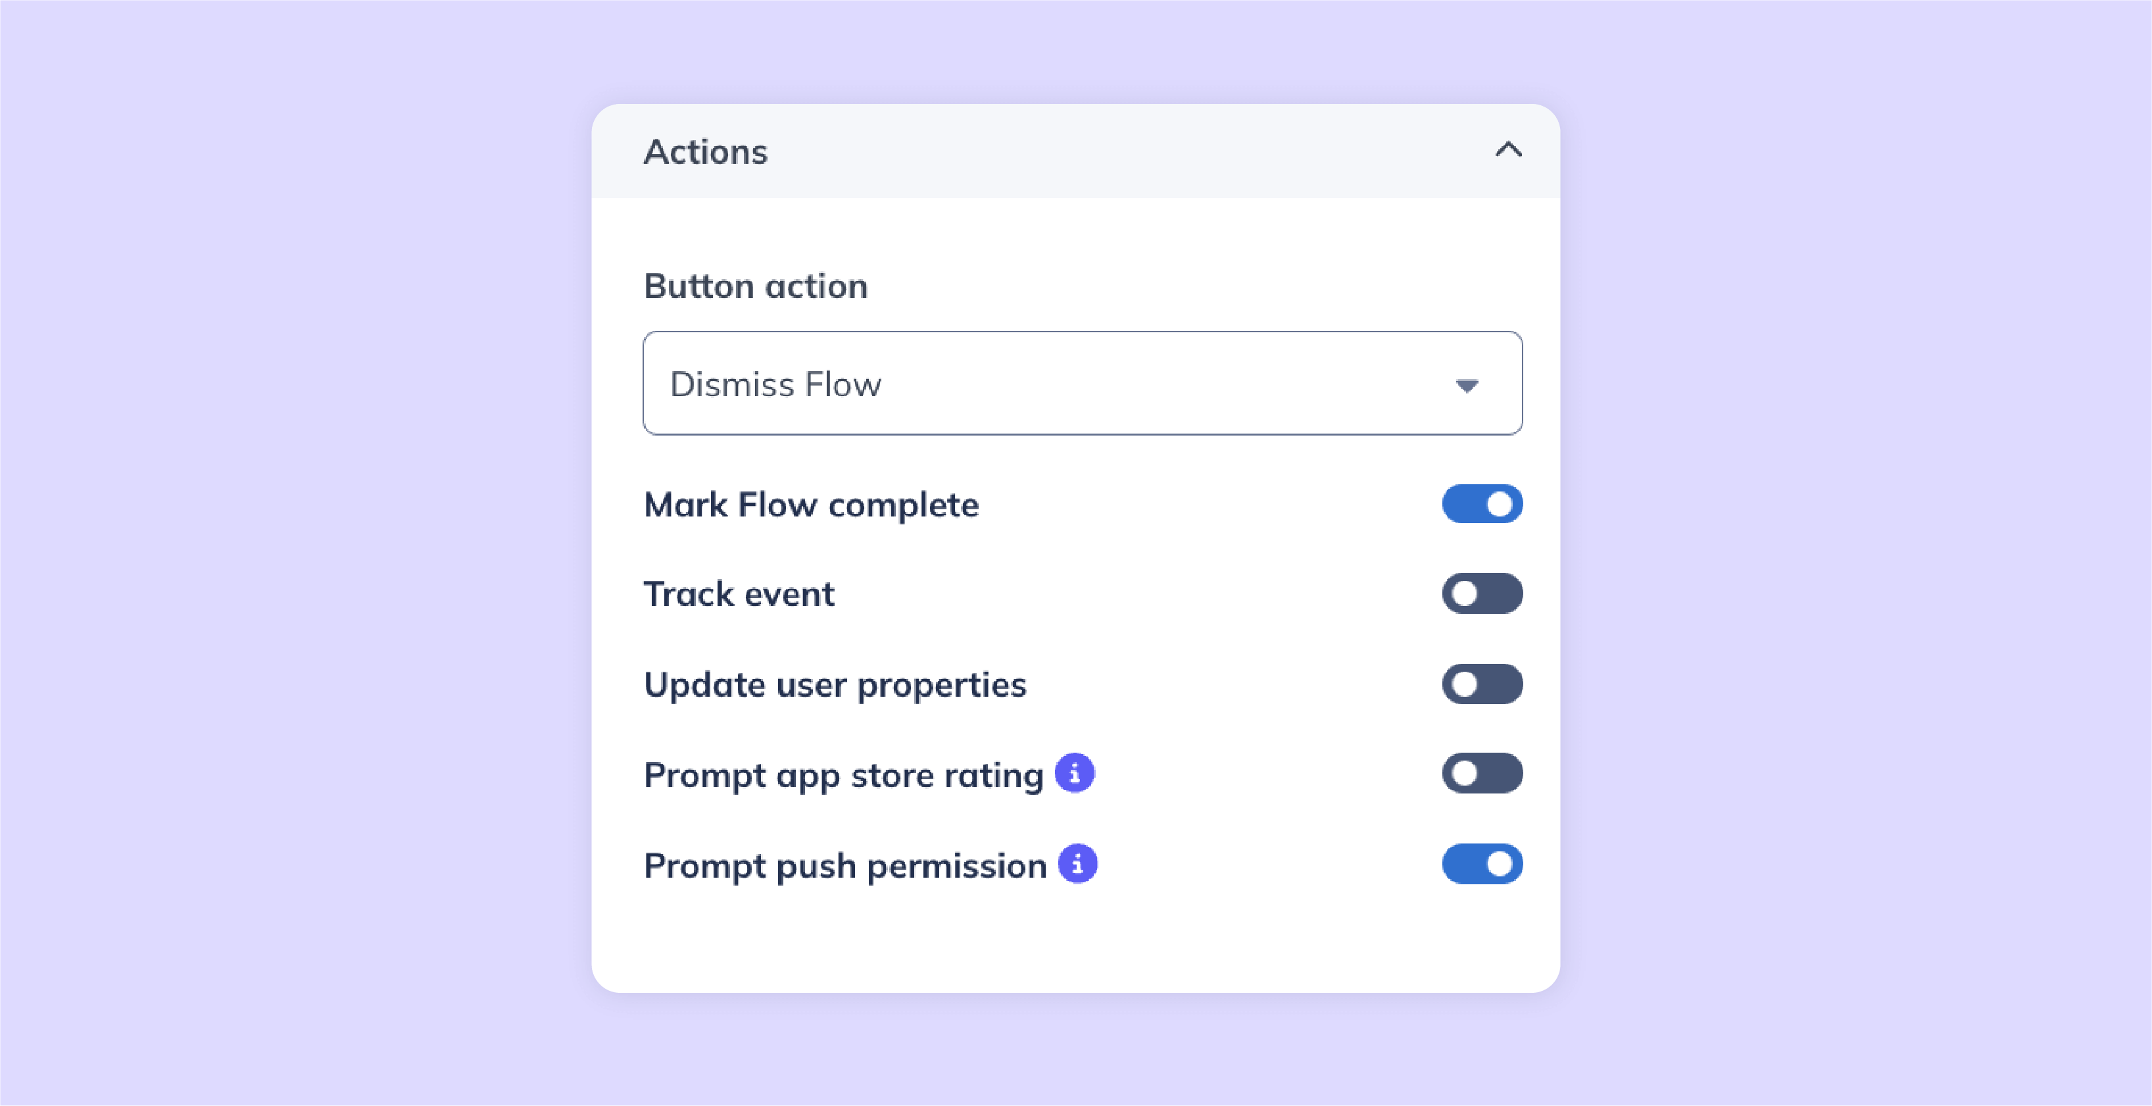Select the Mark Flow complete label
2152x1106 pixels.
[810, 505]
